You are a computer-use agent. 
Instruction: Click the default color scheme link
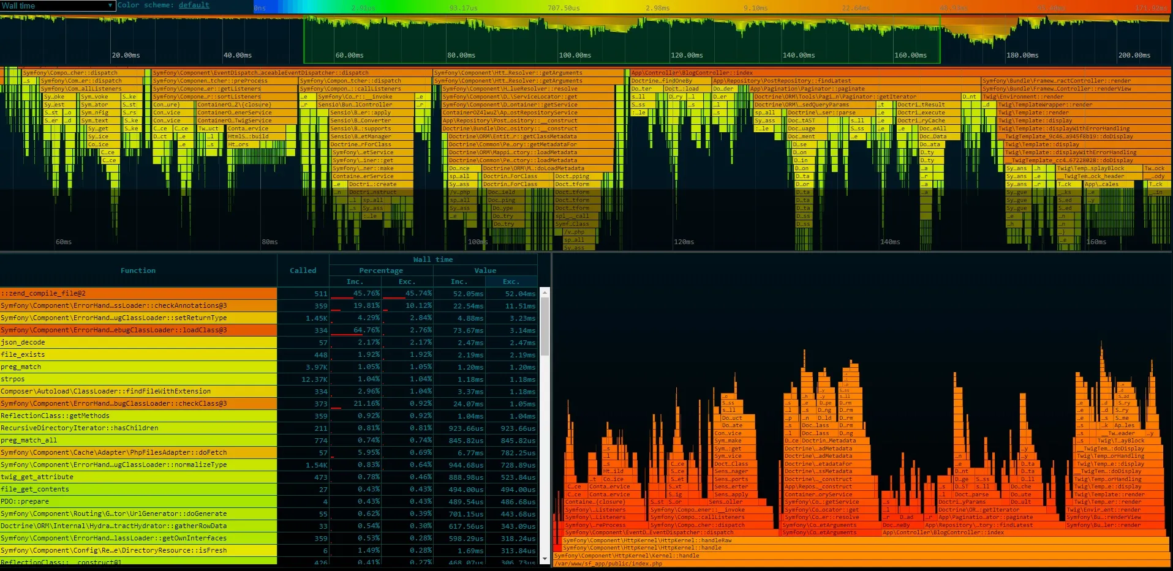click(x=194, y=5)
